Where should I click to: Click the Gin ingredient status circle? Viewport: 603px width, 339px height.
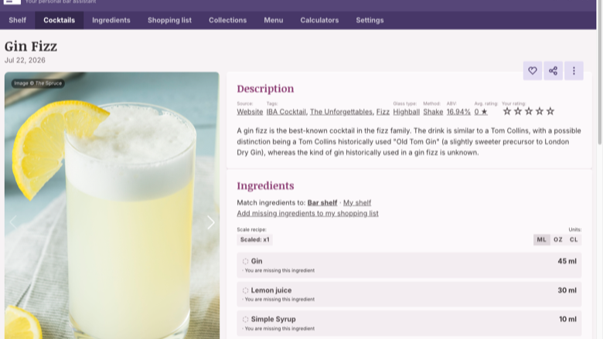click(245, 262)
